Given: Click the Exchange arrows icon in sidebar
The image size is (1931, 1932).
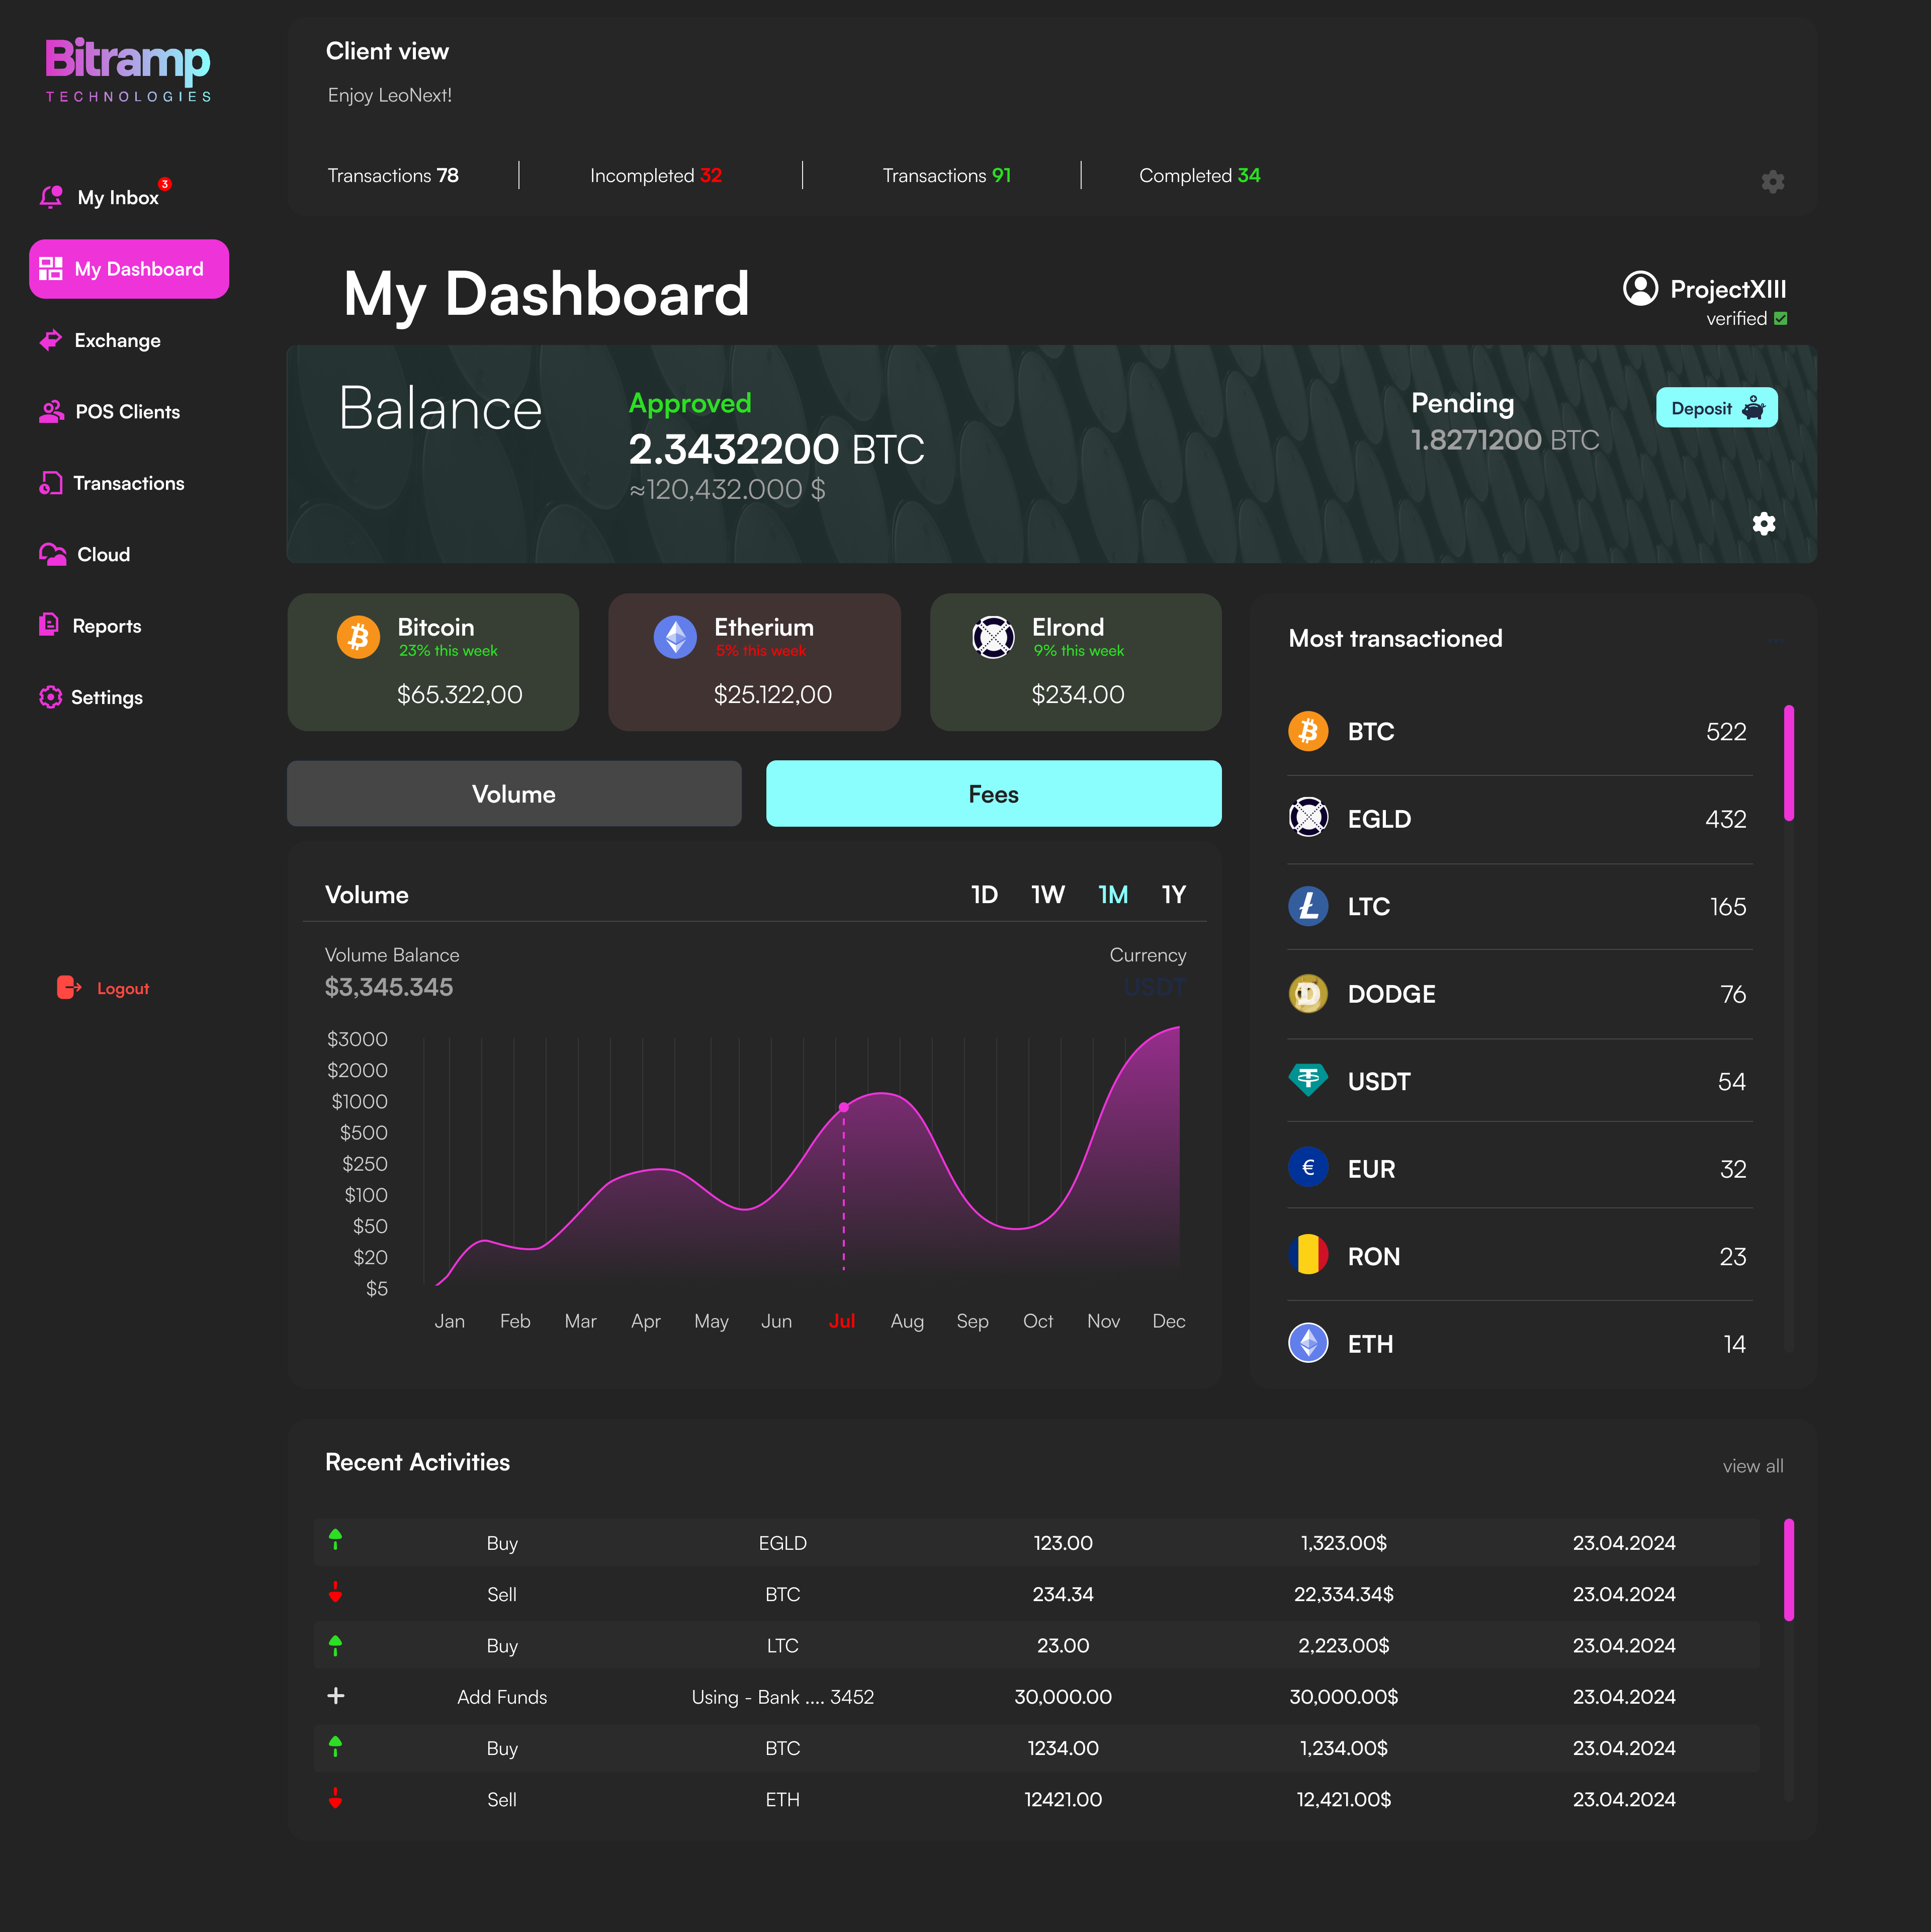Looking at the screenshot, I should click(x=50, y=340).
